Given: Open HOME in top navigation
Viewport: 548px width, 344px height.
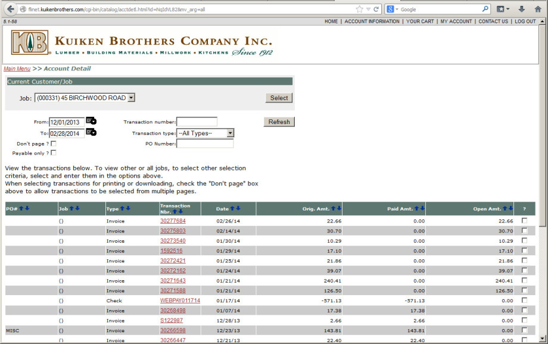Looking at the screenshot, I should pos(331,21).
